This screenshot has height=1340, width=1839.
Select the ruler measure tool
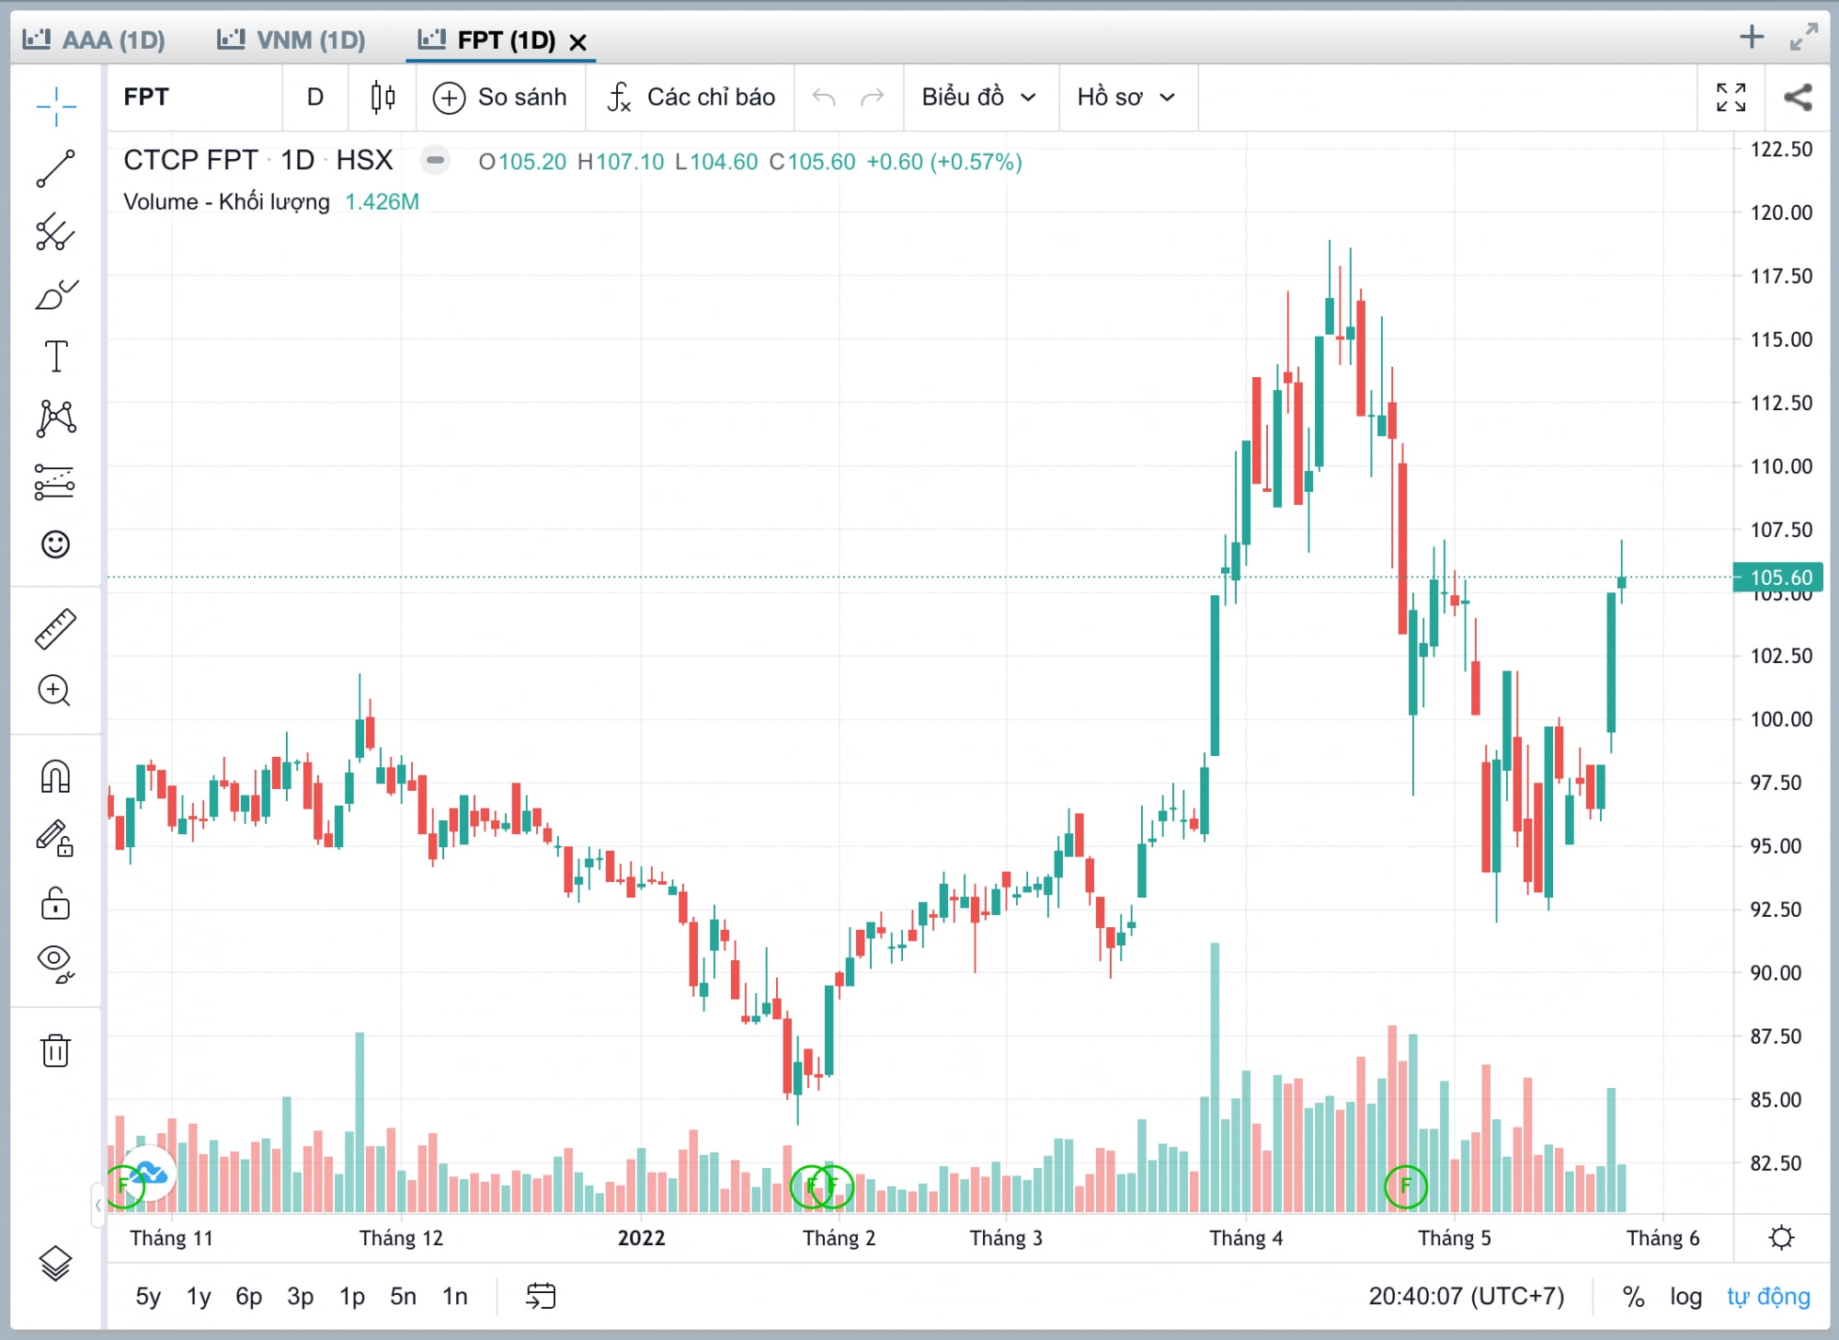click(x=56, y=629)
